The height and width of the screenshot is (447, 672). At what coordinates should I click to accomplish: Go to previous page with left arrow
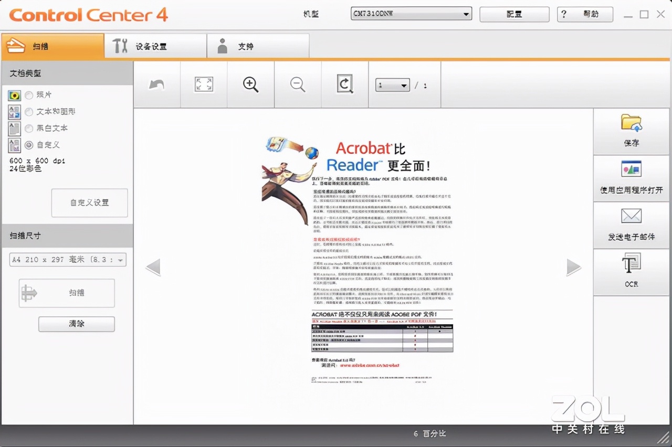(153, 268)
